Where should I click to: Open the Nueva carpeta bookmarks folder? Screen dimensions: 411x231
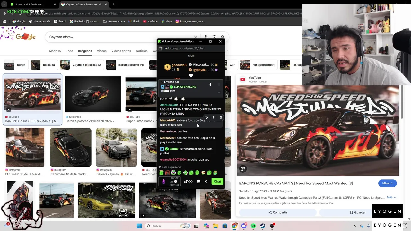[114, 21]
